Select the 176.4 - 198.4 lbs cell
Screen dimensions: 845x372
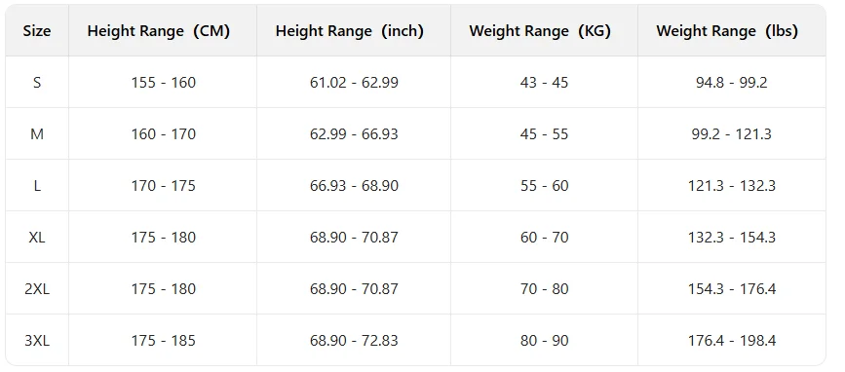[x=731, y=341]
